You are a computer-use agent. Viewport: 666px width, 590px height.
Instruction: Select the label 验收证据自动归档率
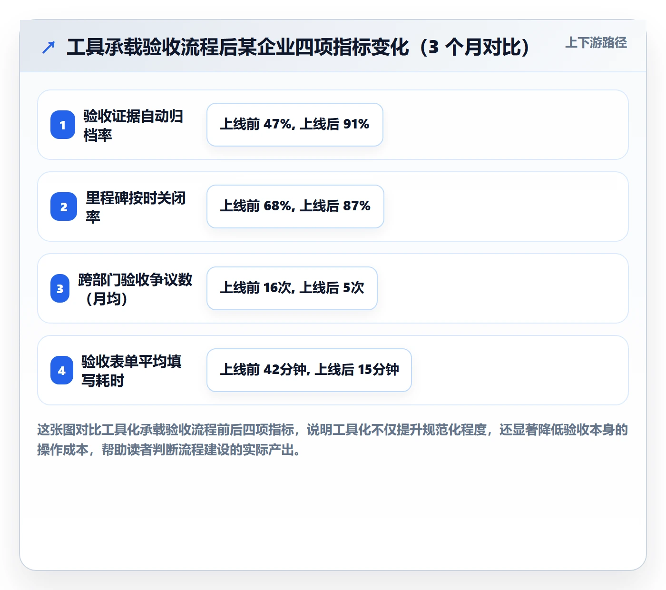[133, 125]
